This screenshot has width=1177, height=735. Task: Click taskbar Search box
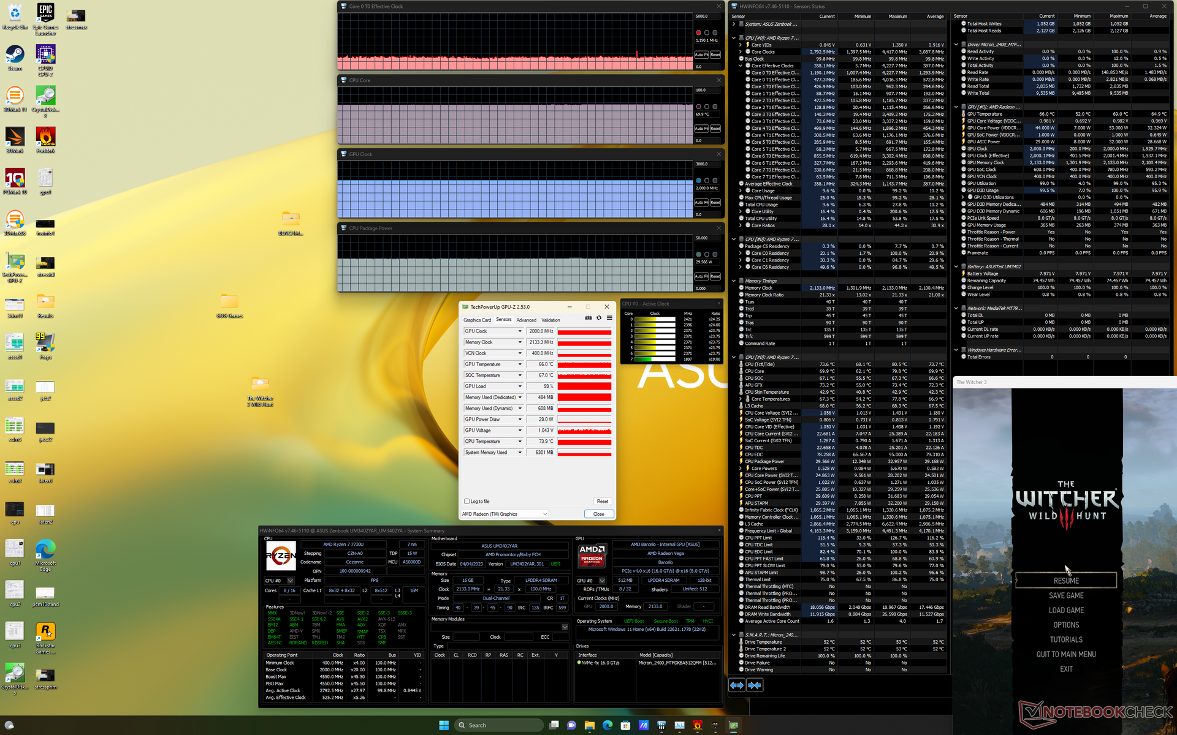coord(499,725)
